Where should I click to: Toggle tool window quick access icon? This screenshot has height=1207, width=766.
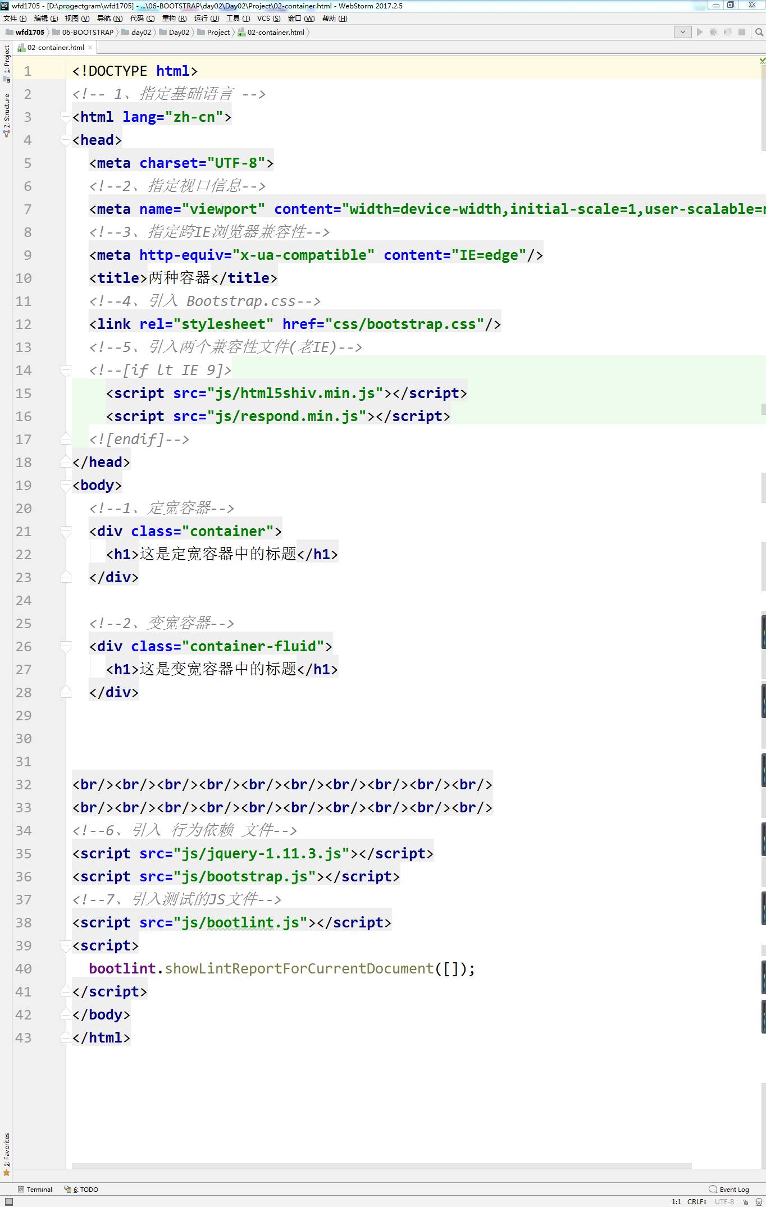8,1201
